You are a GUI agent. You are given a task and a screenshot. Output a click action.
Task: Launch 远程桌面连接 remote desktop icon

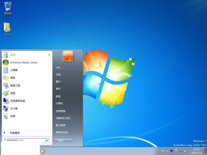[6, 101]
